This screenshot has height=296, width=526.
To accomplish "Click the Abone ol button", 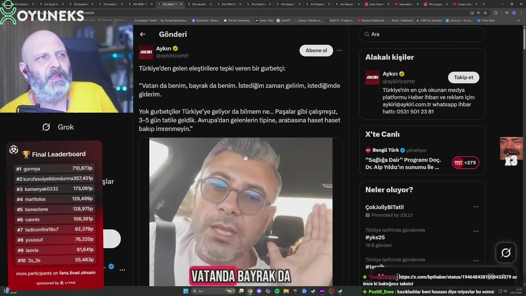I will pyautogui.click(x=316, y=51).
